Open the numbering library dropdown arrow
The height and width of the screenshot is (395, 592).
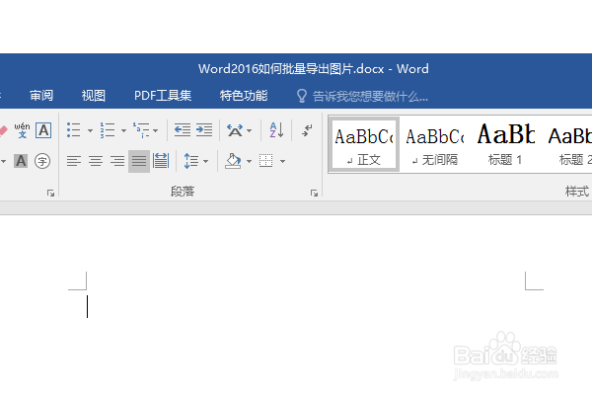click(123, 130)
